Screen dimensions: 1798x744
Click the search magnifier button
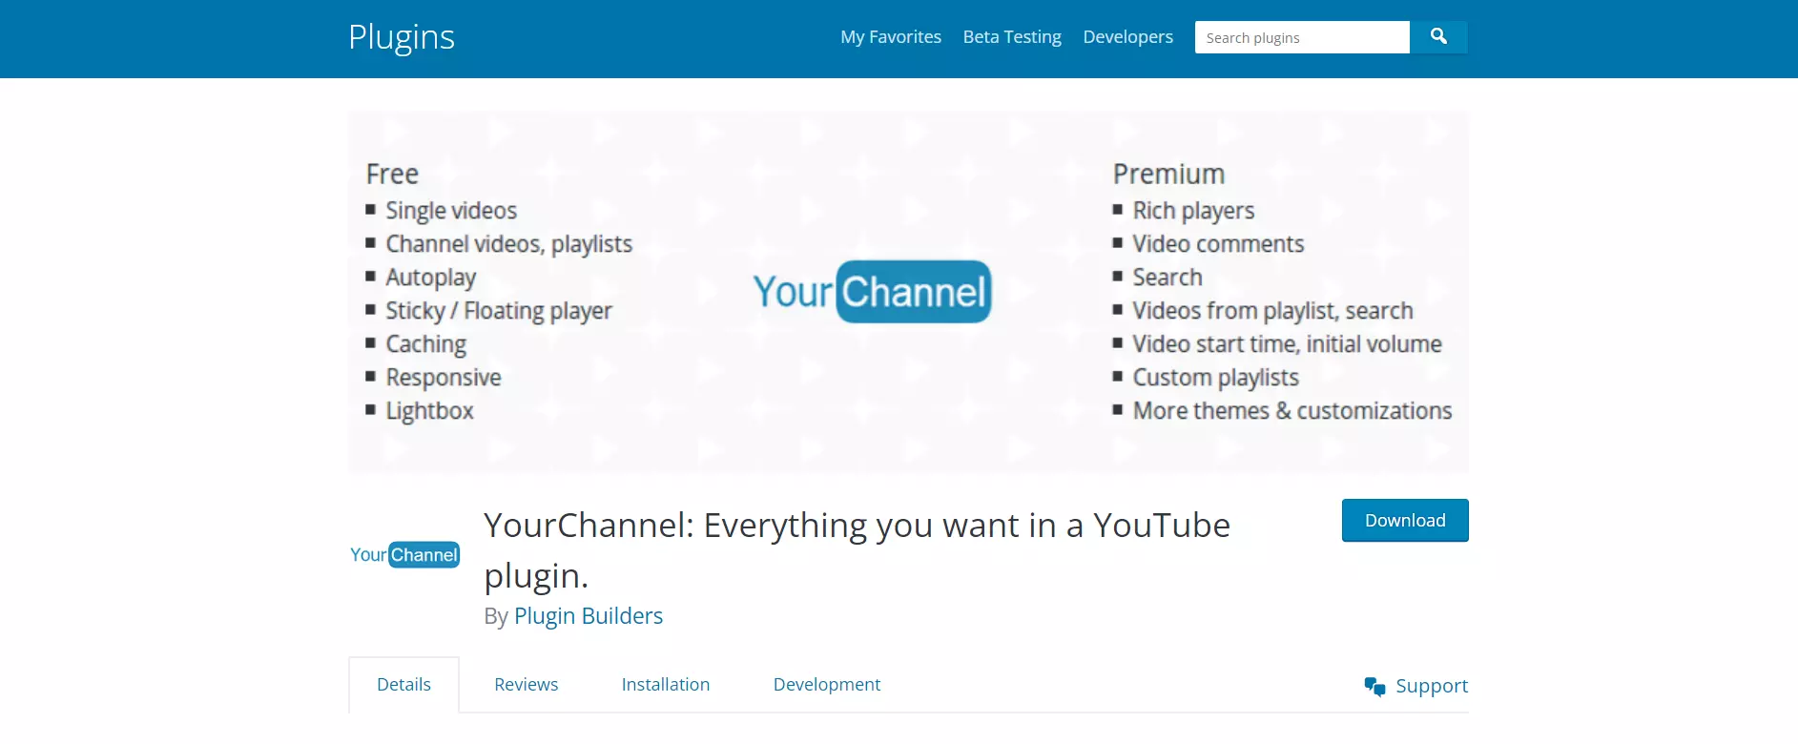1438,37
